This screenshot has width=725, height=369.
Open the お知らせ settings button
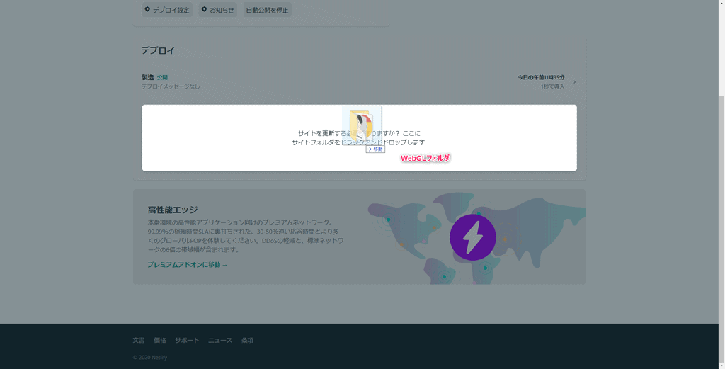pyautogui.click(x=218, y=10)
